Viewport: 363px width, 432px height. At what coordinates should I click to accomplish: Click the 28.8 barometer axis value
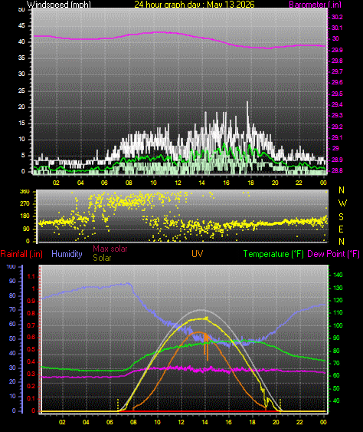pos(337,170)
